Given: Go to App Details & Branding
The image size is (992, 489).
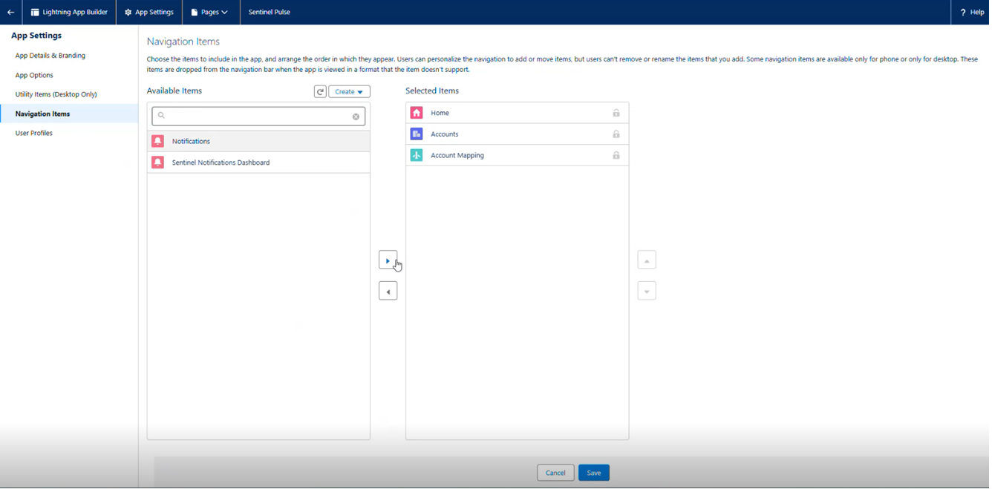Looking at the screenshot, I should pyautogui.click(x=50, y=56).
